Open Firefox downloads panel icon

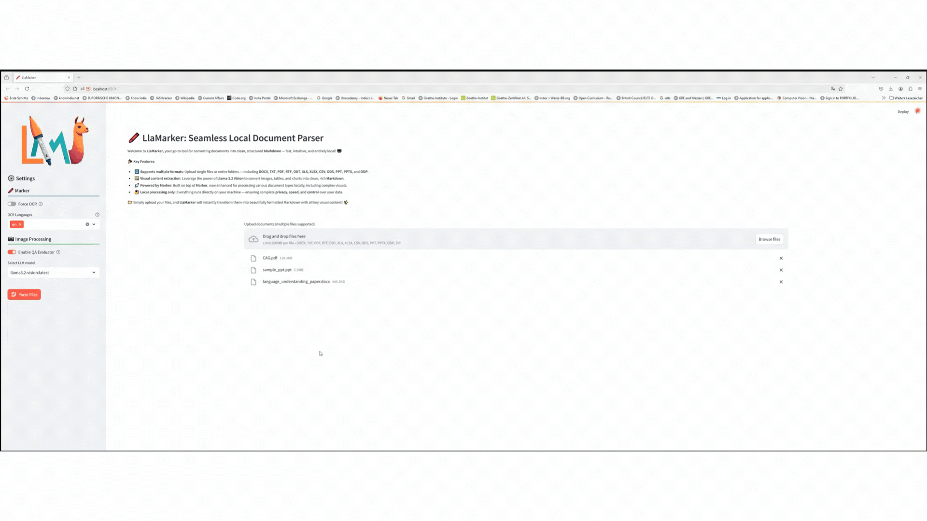point(891,89)
